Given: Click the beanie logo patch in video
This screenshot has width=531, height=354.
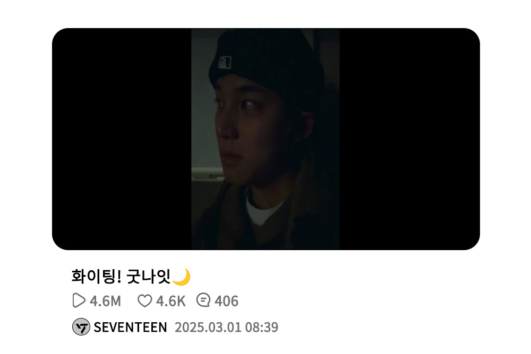Looking at the screenshot, I should [225, 62].
